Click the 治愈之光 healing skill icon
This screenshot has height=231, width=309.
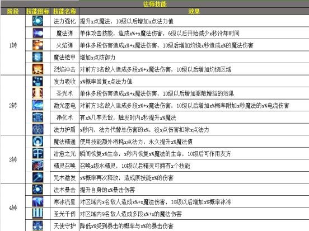(38, 153)
